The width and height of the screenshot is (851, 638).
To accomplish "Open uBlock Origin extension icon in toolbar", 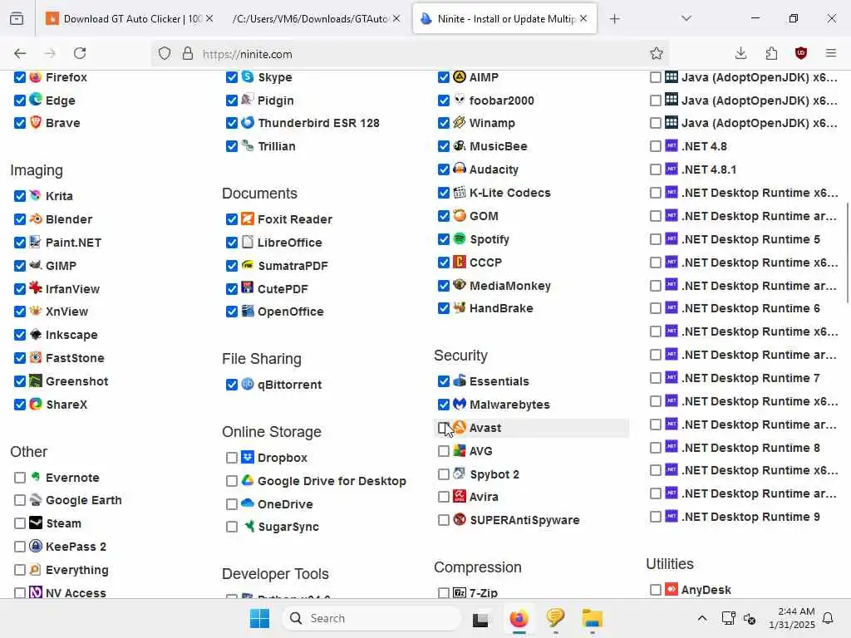I will [x=801, y=53].
